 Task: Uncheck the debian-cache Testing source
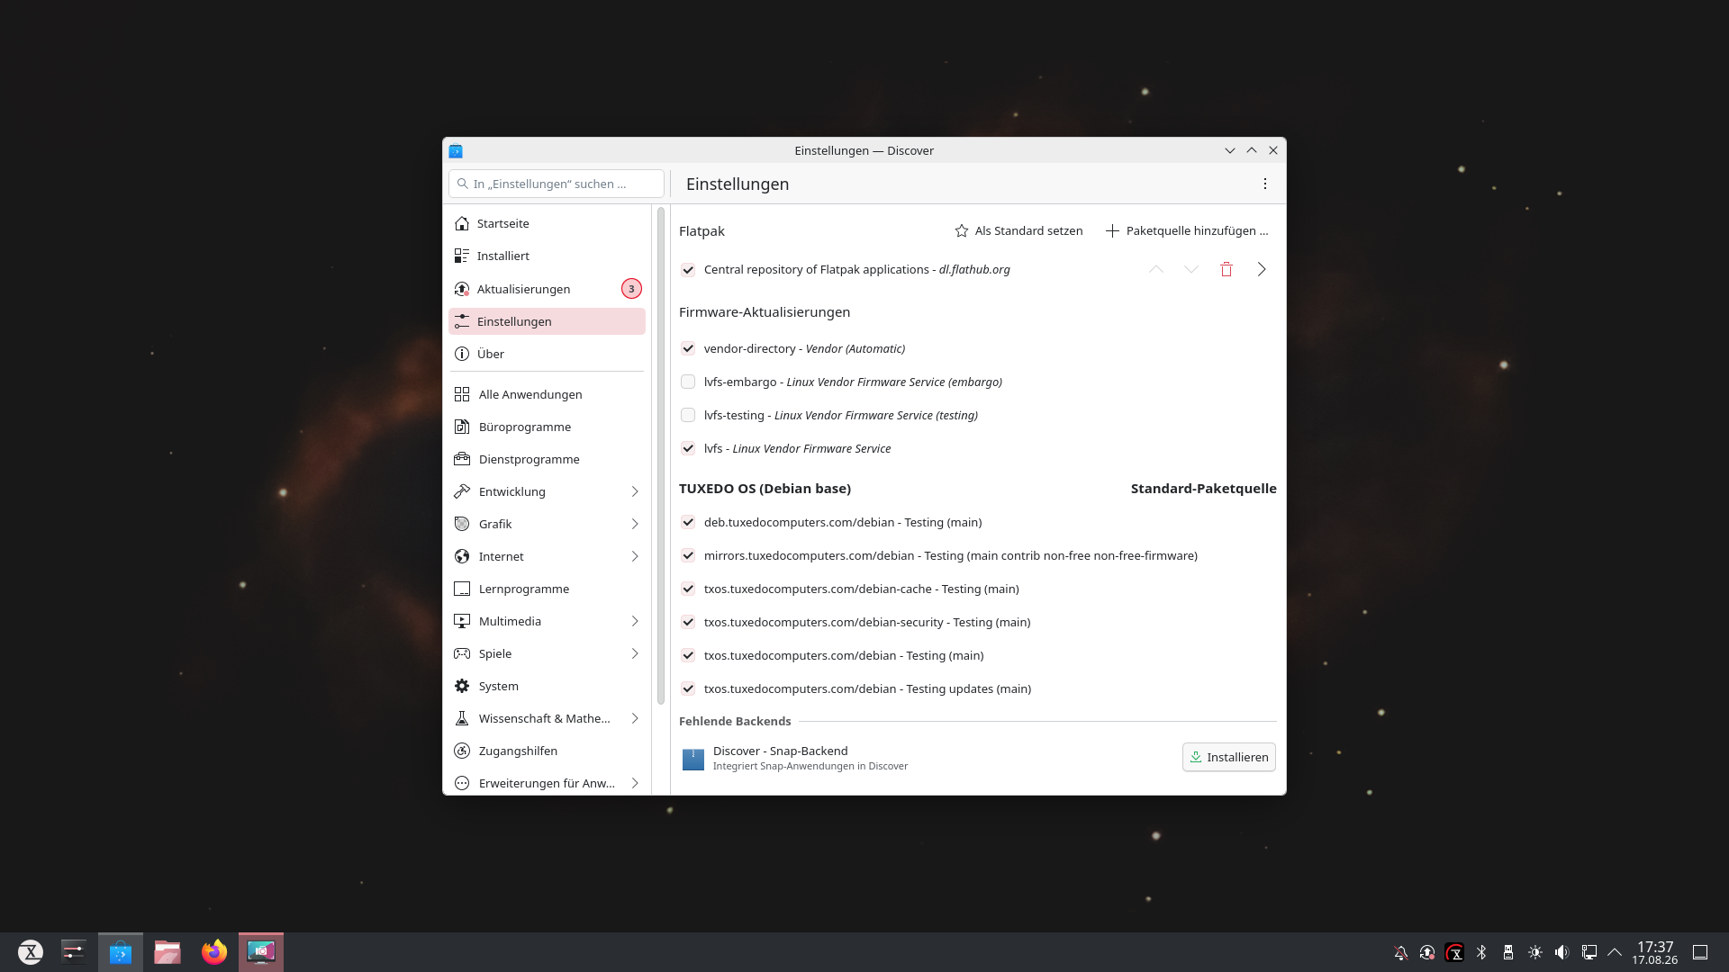[x=688, y=589]
